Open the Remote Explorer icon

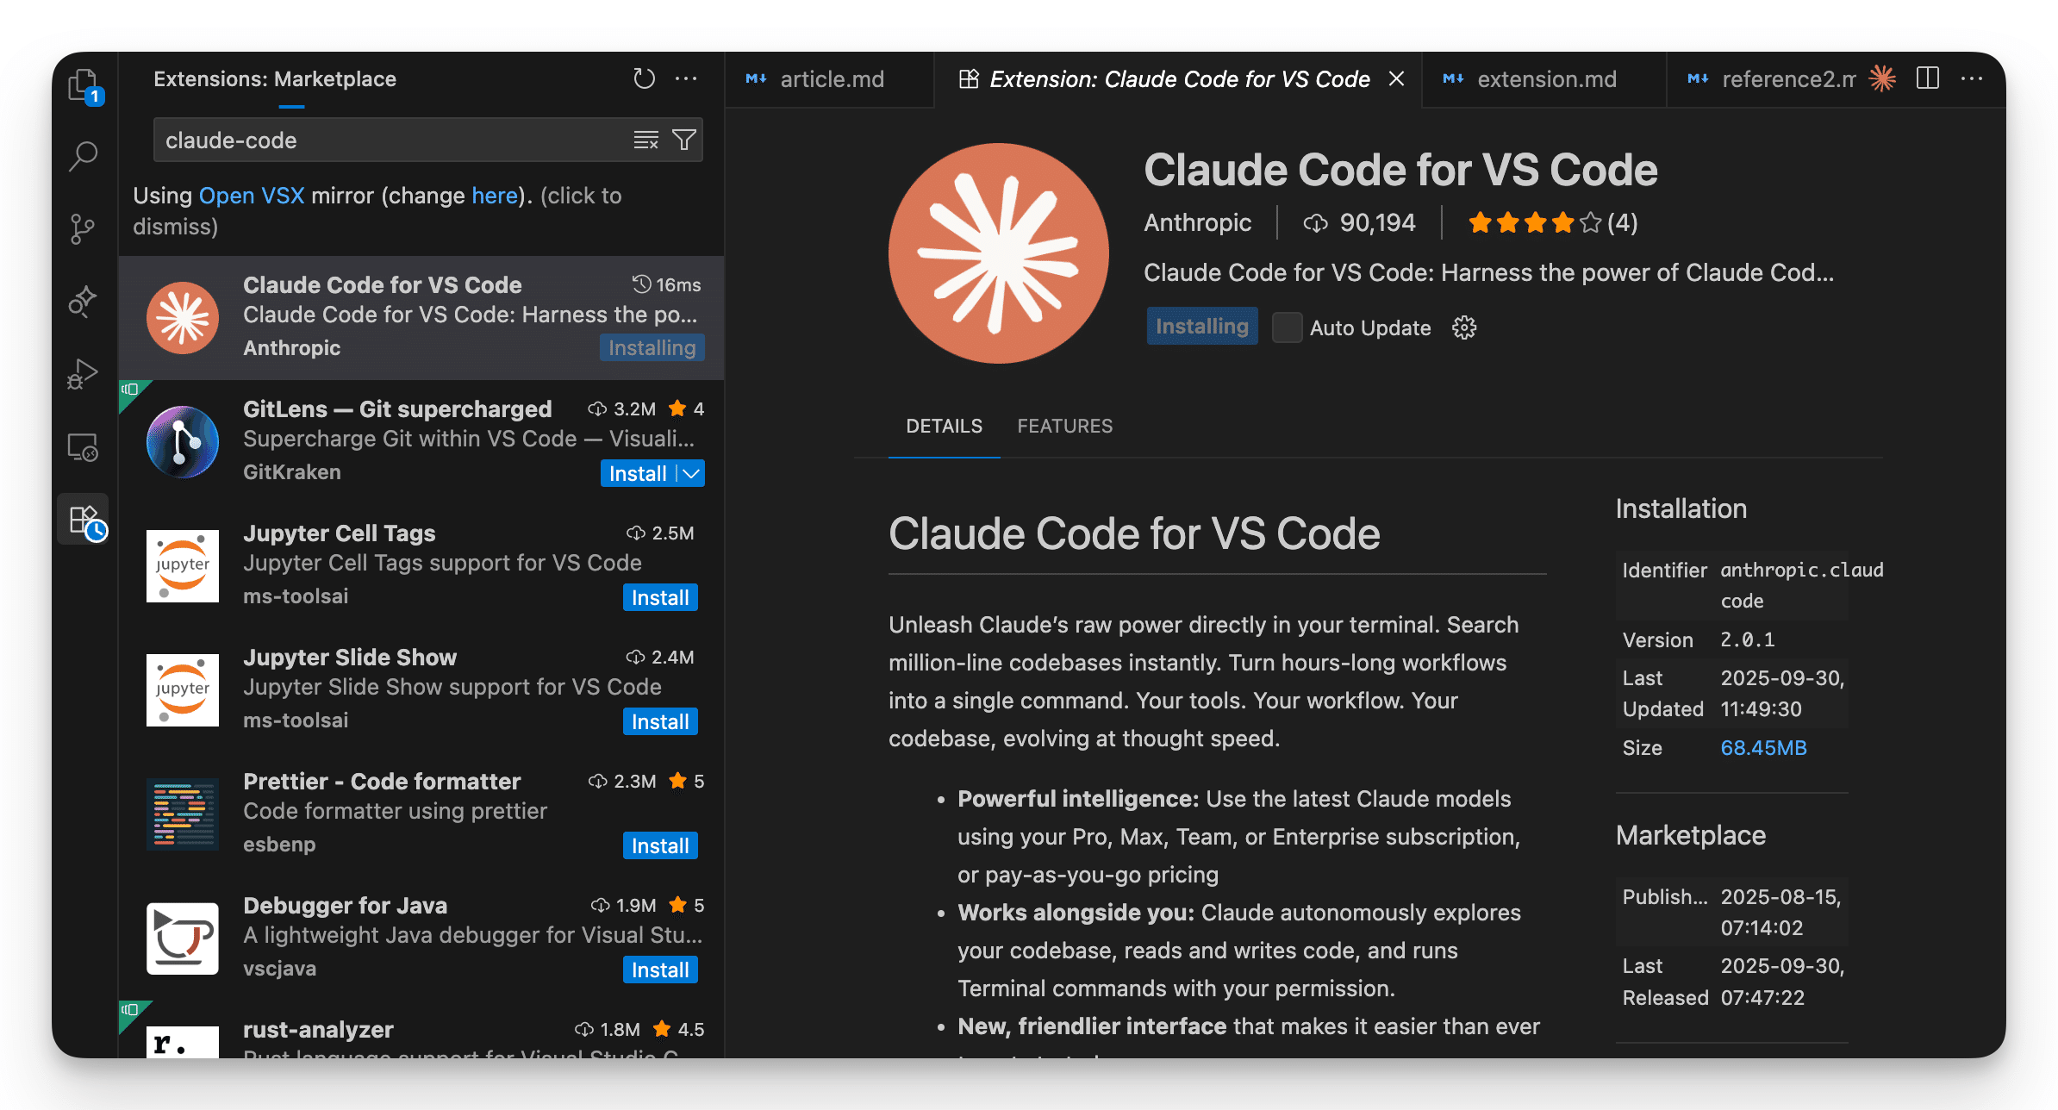click(x=84, y=447)
